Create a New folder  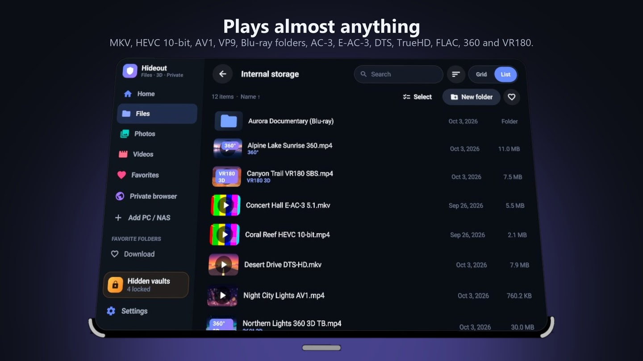point(472,97)
